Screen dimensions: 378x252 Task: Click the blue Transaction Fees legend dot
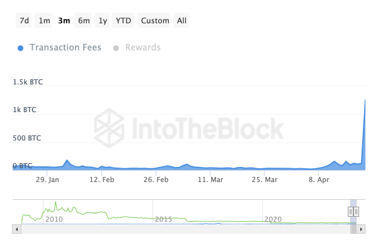pos(21,48)
